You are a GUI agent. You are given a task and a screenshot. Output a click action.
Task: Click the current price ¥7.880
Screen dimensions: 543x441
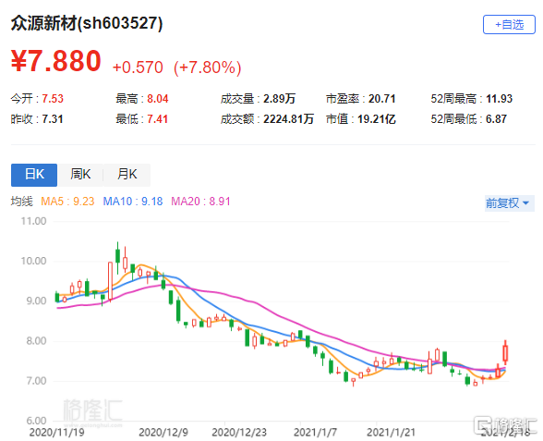56,61
